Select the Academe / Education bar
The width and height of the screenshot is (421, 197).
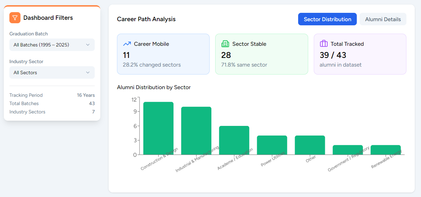click(234, 140)
